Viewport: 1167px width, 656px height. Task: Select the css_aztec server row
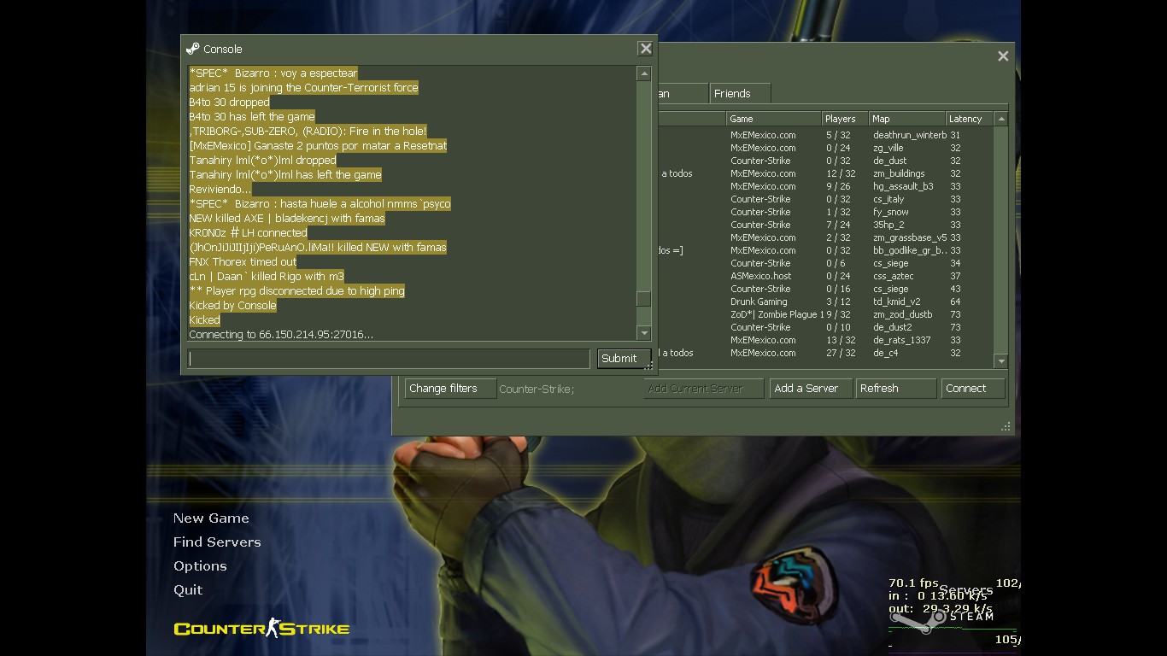click(825, 276)
